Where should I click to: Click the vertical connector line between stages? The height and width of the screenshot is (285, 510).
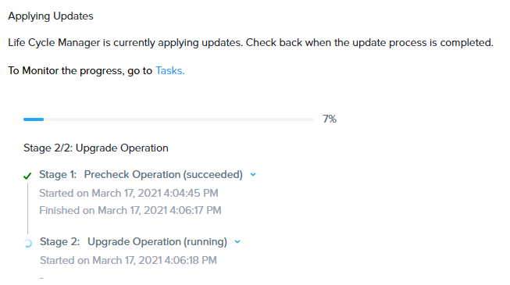(27, 208)
